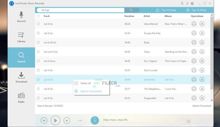This screenshot has height=127, width=220.
Task: Listen to James Bay's Let It Go
Action: (x=194, y=80)
